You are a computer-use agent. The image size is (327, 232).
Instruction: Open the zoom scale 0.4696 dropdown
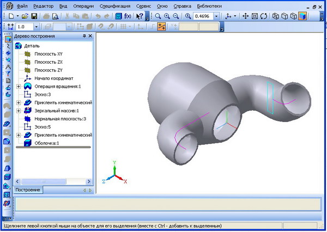pos(217,16)
